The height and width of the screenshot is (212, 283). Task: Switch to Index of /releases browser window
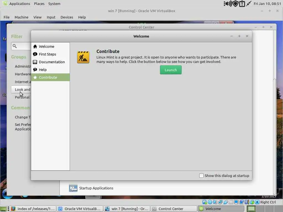point(33,209)
